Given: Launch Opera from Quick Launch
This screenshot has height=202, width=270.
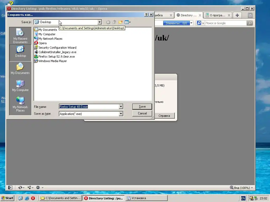Looking at the screenshot, I should (33, 198).
